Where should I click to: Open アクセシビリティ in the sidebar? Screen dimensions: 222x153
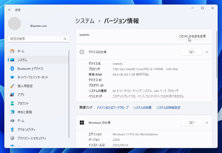[38, 129]
